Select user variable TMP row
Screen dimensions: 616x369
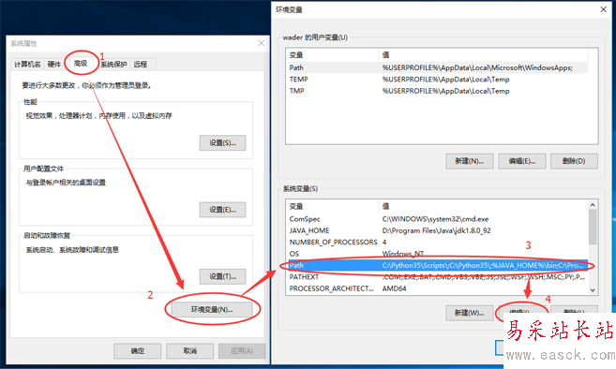[x=438, y=91]
